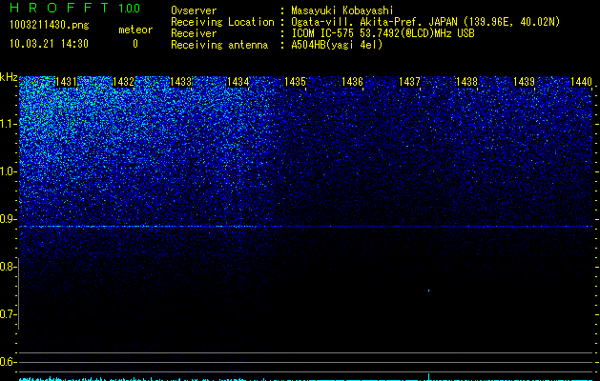
Task: Click the A504HB(yagi 4el) antenna text
Action: (337, 45)
